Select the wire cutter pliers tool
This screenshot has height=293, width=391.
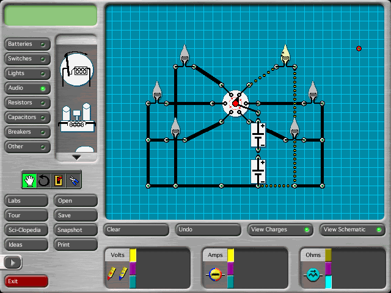coord(73,181)
